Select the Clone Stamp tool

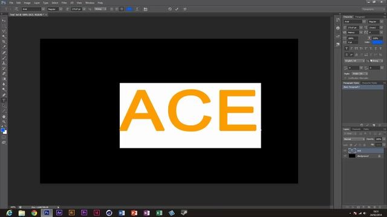coord(4,63)
